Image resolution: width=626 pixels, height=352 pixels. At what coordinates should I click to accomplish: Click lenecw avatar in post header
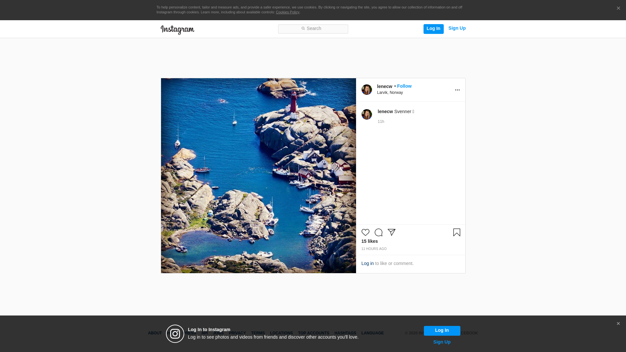click(367, 90)
